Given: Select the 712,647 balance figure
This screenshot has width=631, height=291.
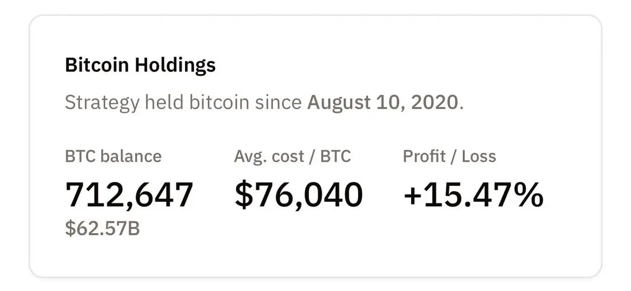Looking at the screenshot, I should point(129,195).
